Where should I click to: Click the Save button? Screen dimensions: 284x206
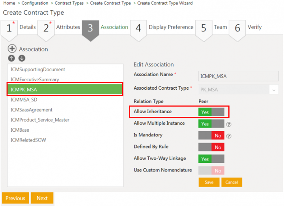coord(209,182)
